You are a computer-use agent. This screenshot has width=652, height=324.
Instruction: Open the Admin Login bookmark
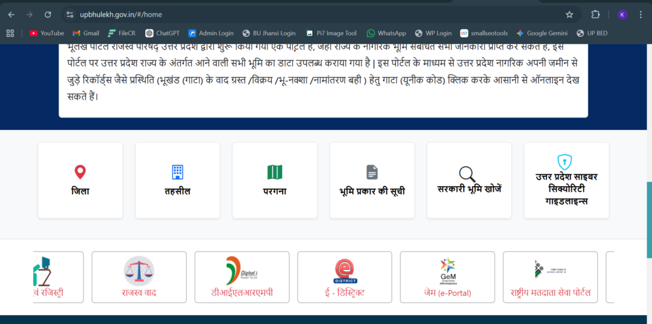211,33
